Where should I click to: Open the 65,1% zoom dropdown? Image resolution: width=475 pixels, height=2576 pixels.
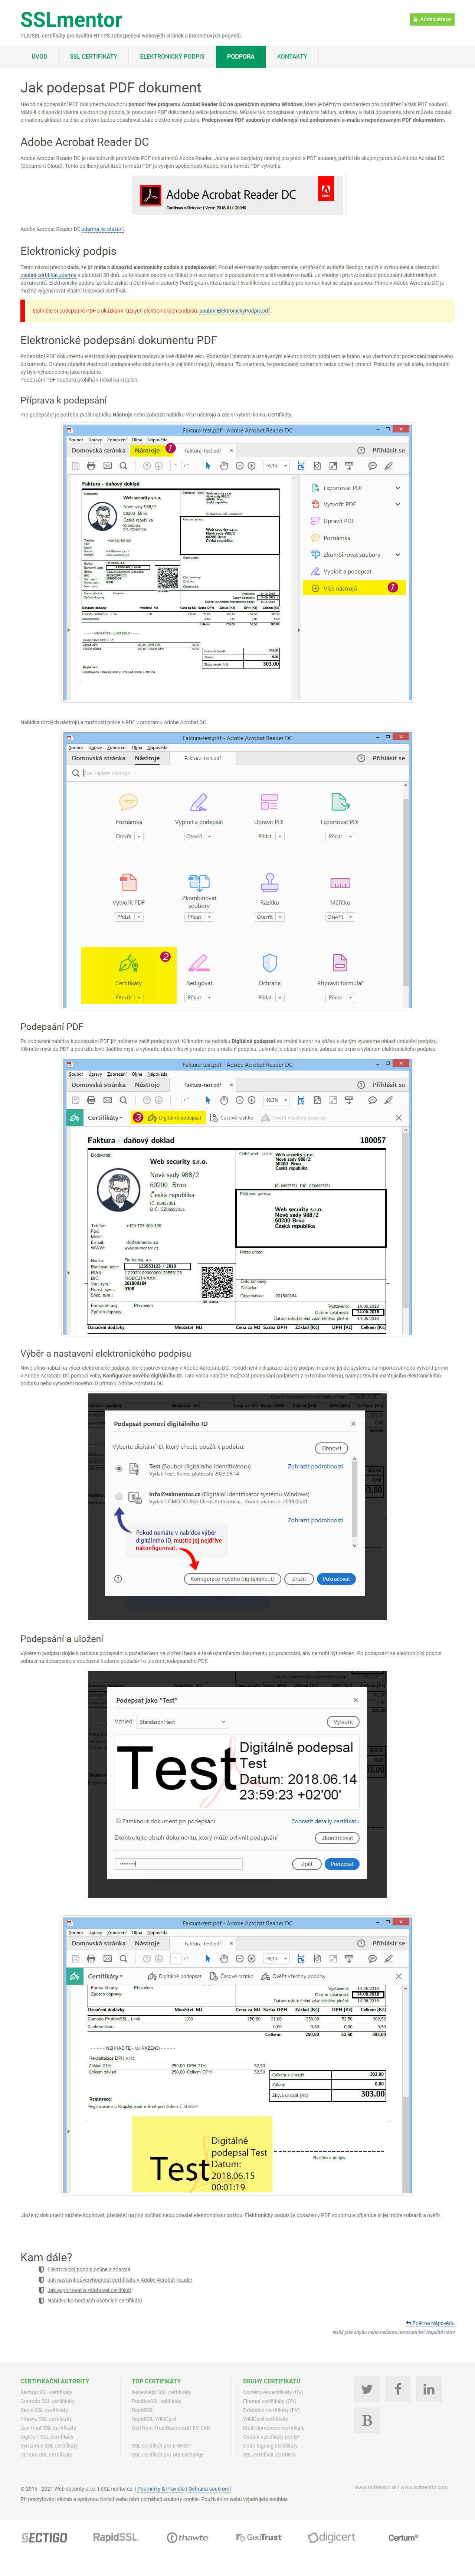(277, 465)
